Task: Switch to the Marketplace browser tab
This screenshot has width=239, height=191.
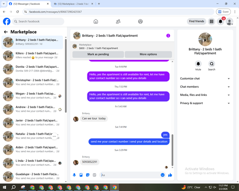Action: [74, 4]
